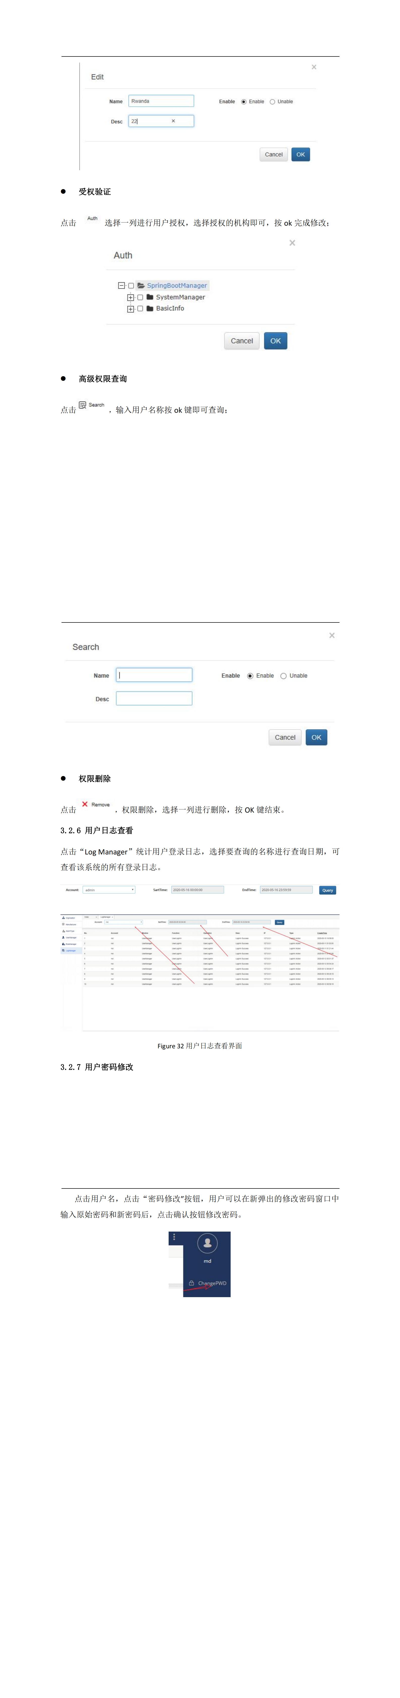Expand the SystemManager tree node
The width and height of the screenshot is (400, 1698).
(x=131, y=297)
